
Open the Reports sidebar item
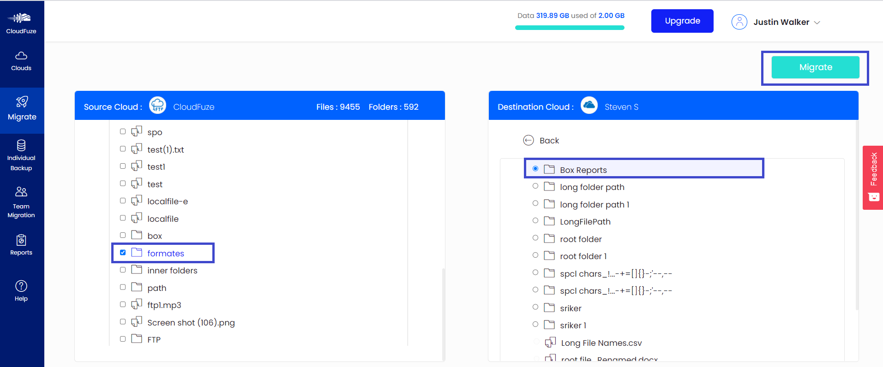21,245
